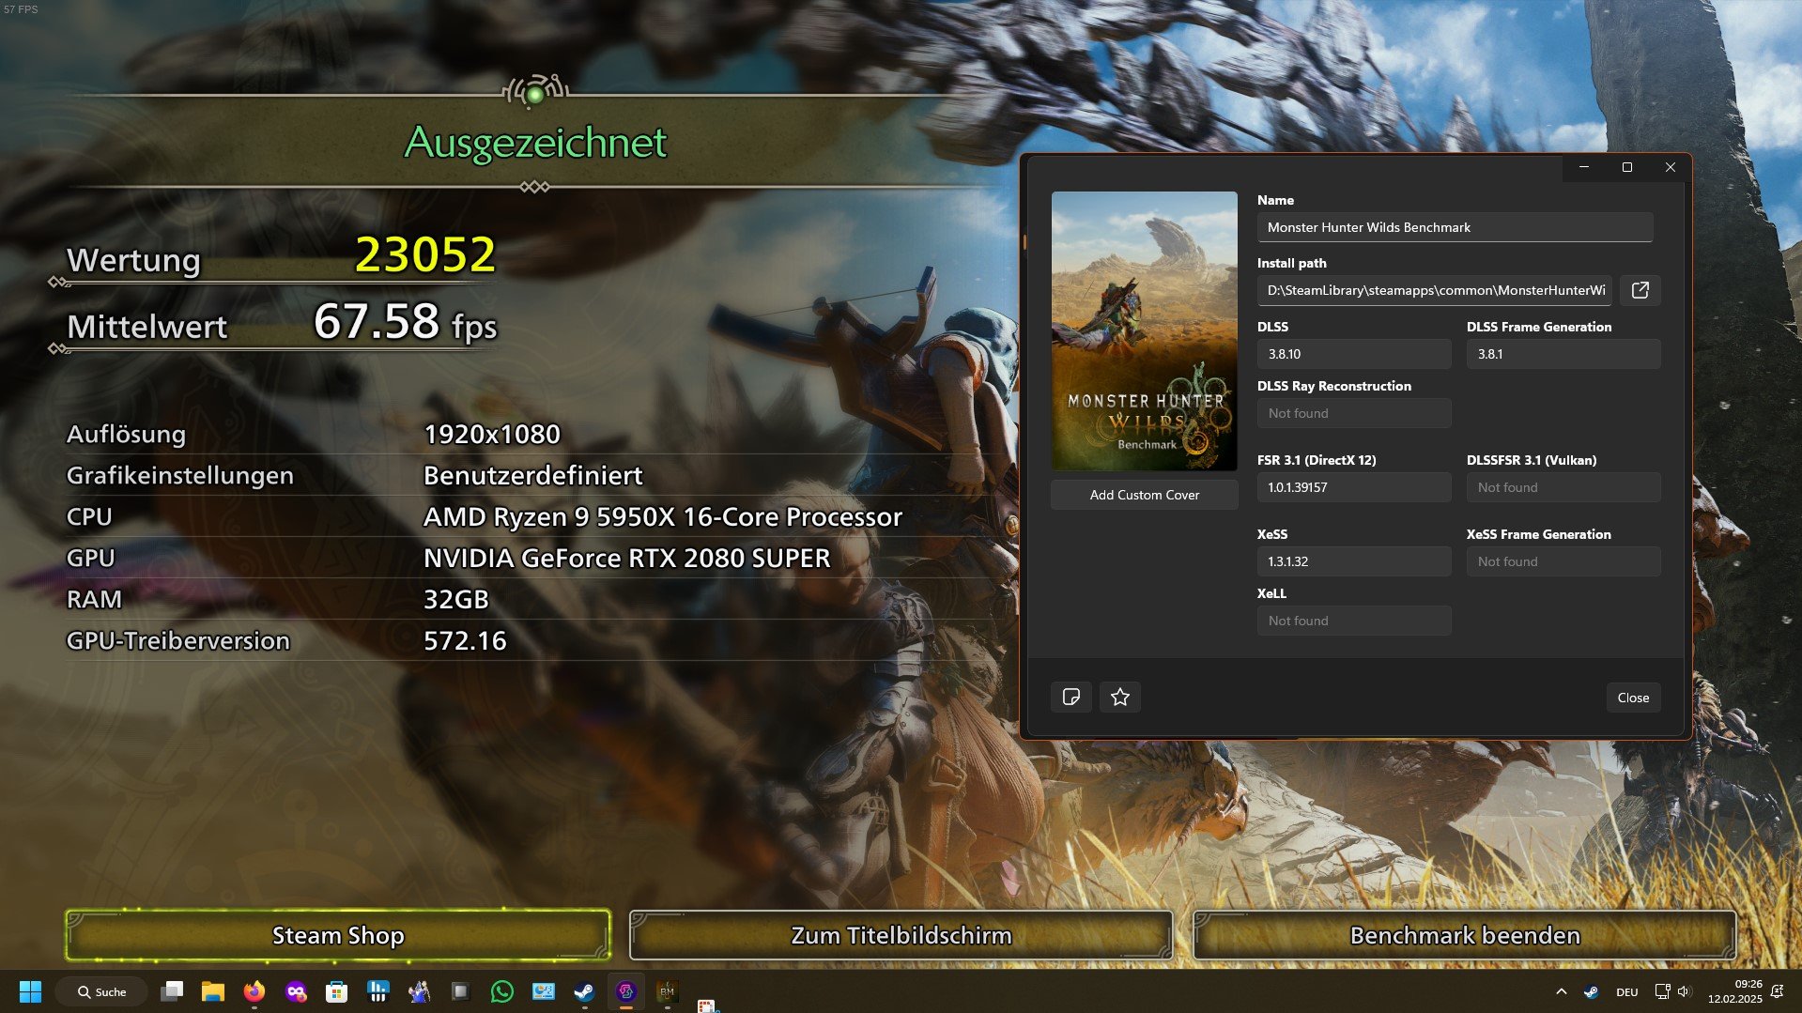Image resolution: width=1802 pixels, height=1013 pixels.
Task: Open the DLSS 3.8.10 version selector
Action: click(1353, 354)
